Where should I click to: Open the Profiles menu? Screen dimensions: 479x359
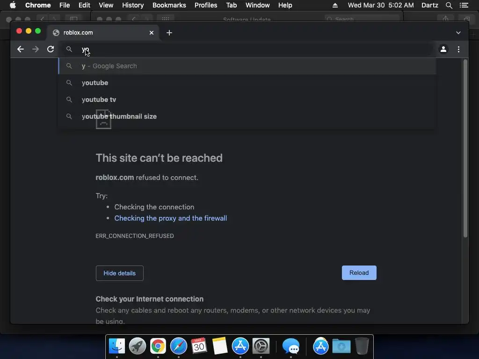[206, 5]
